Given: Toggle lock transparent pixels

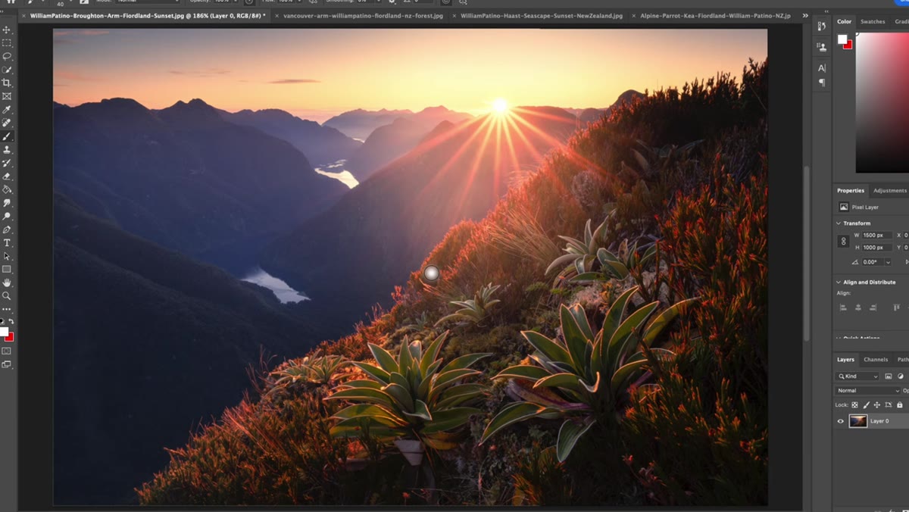Looking at the screenshot, I should [854, 405].
